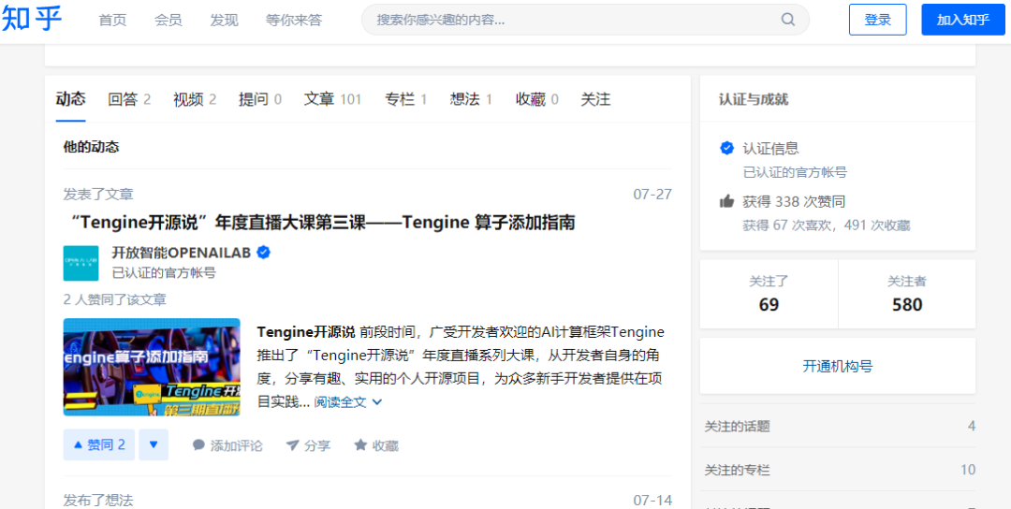Open the 等你来答 navigation item

point(294,20)
